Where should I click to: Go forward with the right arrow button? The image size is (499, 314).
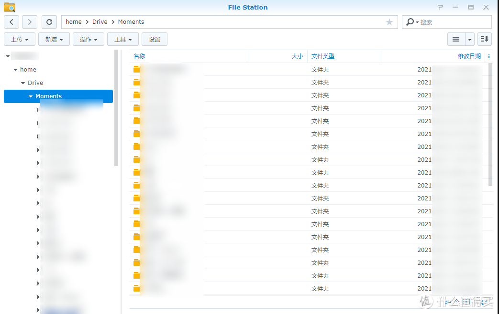tap(30, 22)
